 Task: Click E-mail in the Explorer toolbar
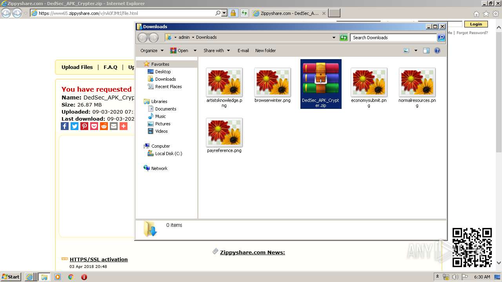coord(243,51)
